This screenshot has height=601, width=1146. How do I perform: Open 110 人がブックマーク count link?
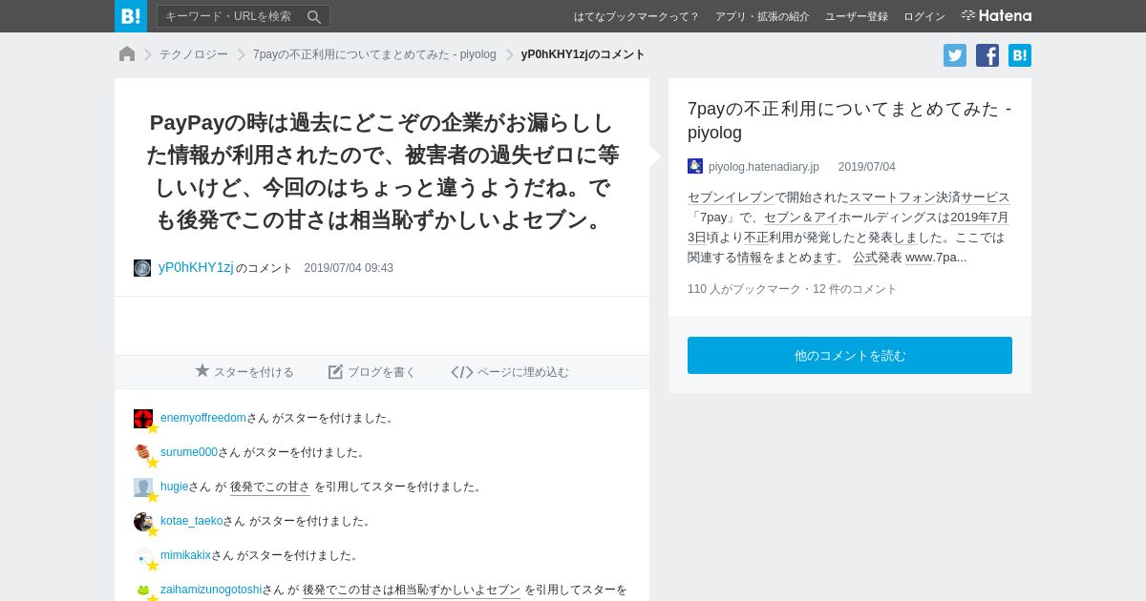click(744, 289)
